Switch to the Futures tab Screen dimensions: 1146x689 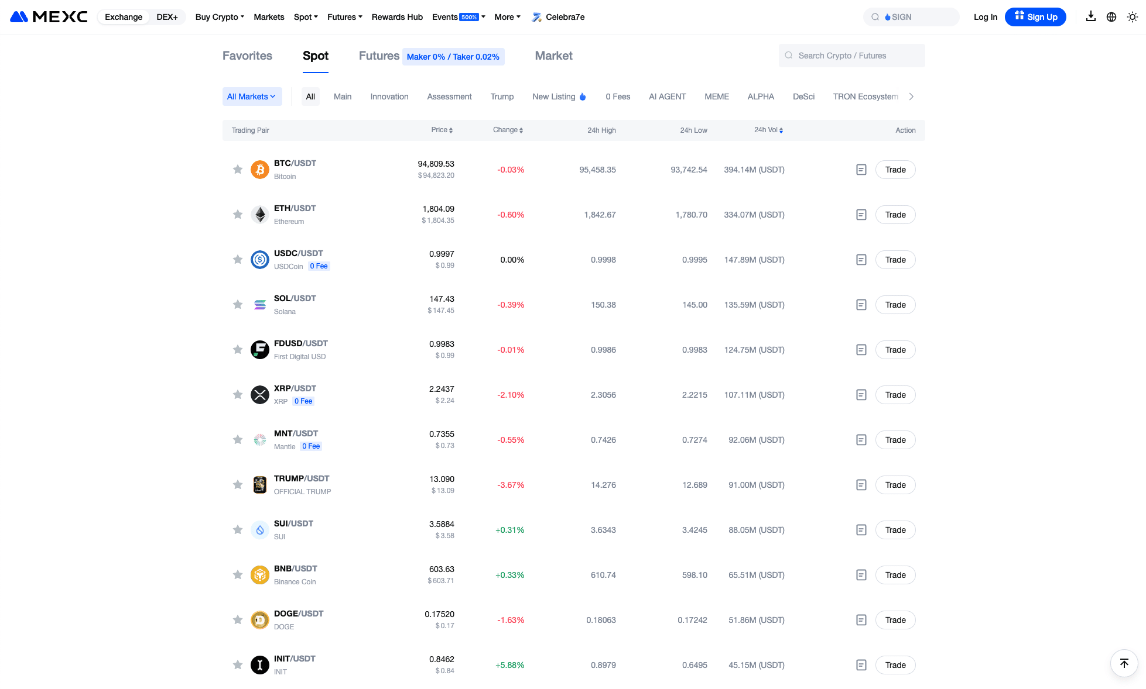pos(378,56)
